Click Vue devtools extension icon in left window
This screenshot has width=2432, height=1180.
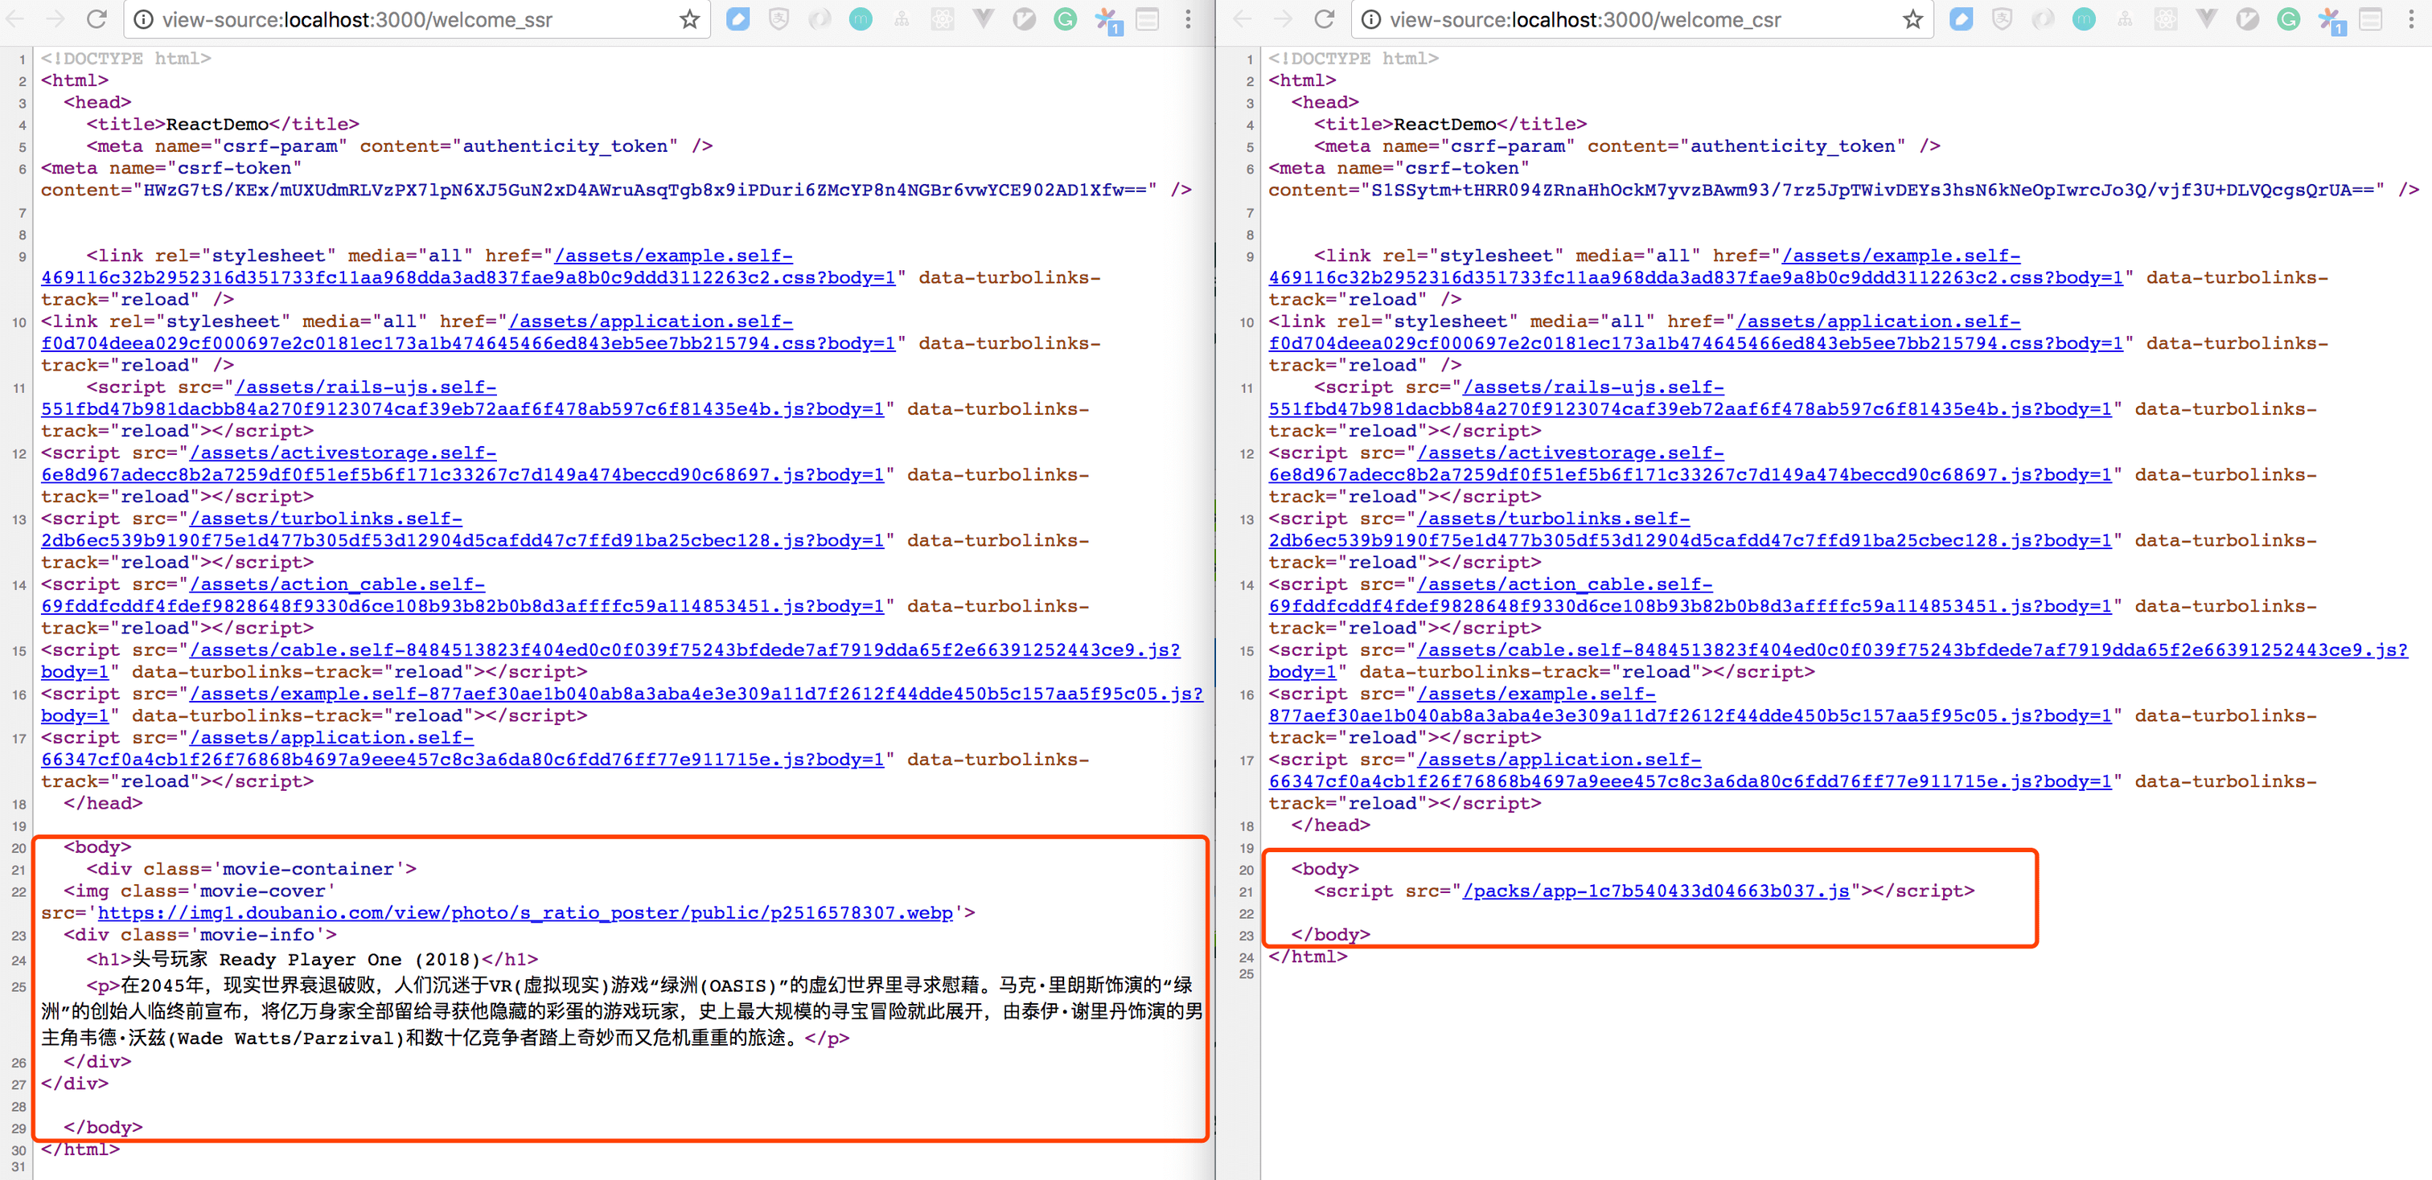coord(983,18)
